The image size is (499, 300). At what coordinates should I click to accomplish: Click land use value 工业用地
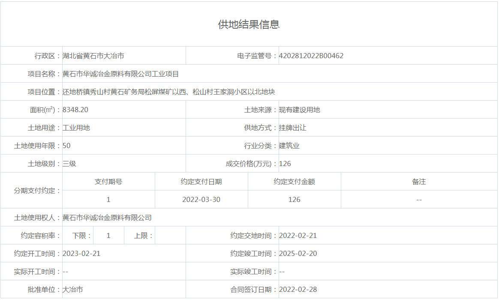[x=76, y=128]
